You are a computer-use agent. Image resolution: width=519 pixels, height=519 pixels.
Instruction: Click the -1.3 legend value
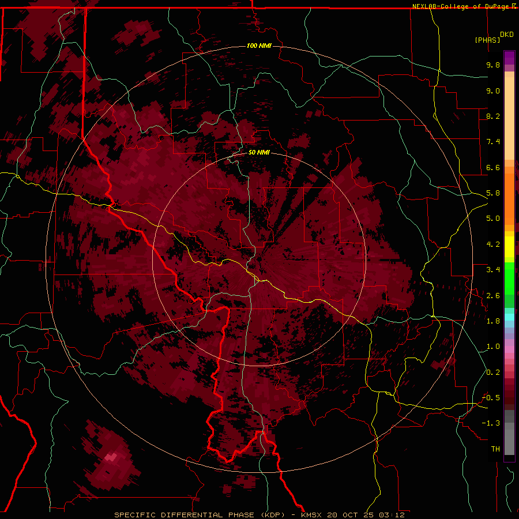[x=491, y=423]
